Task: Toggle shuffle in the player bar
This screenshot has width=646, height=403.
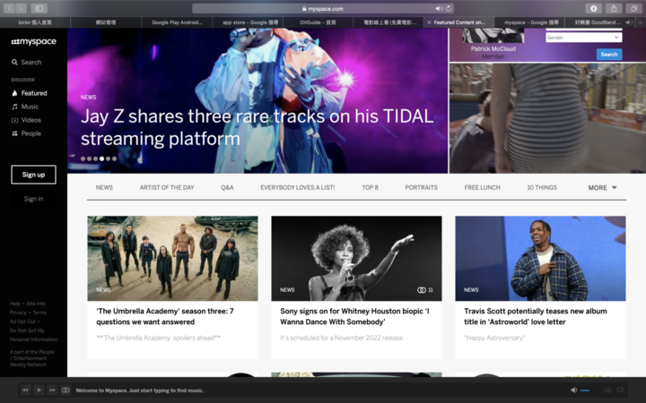Action: pos(607,390)
